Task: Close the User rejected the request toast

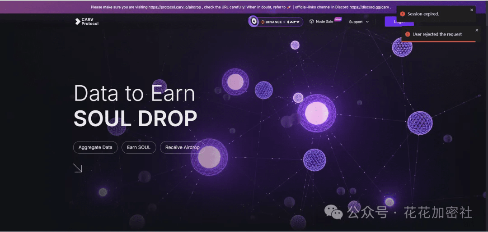Action: click(x=477, y=30)
